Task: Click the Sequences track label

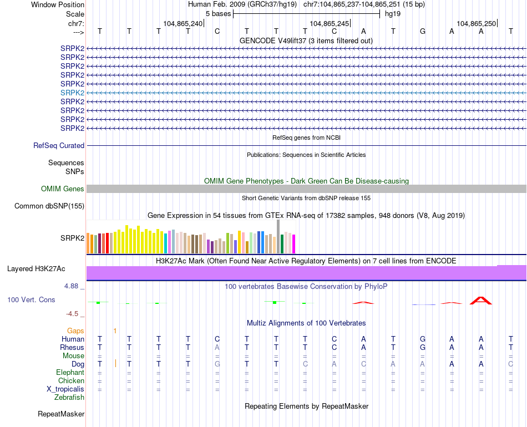Action: pyautogui.click(x=66, y=163)
